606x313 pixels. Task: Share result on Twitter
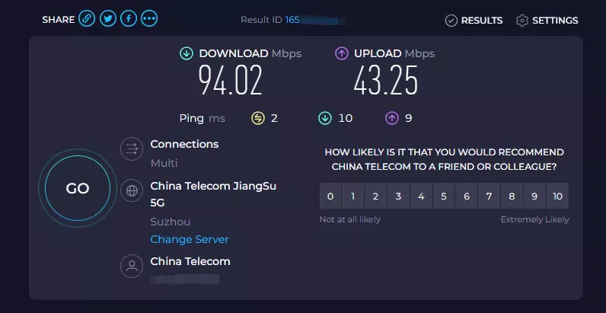coord(108,20)
